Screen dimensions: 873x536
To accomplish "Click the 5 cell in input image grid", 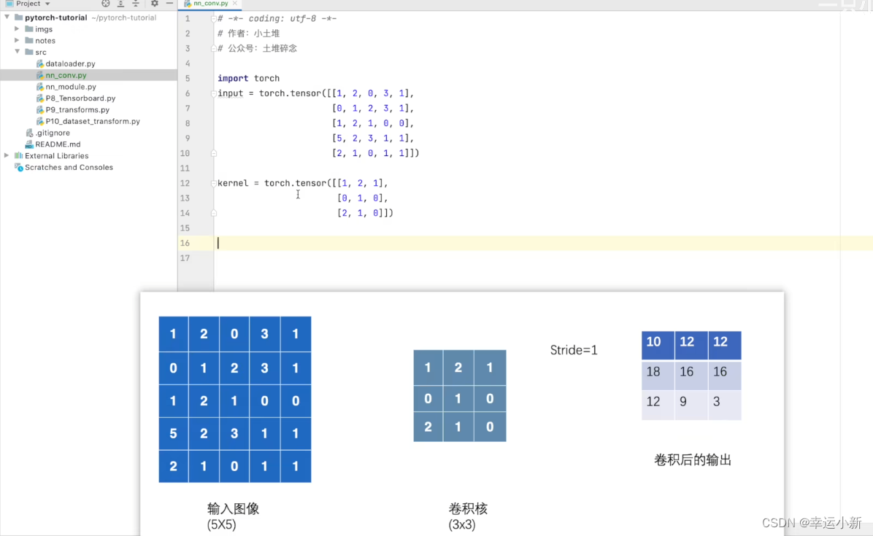I will pyautogui.click(x=173, y=433).
